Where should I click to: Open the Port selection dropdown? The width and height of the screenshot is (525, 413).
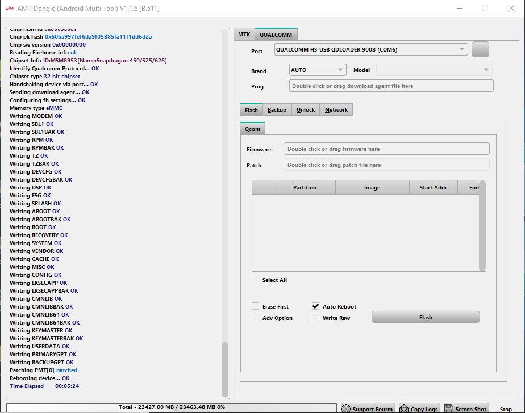(x=371, y=50)
